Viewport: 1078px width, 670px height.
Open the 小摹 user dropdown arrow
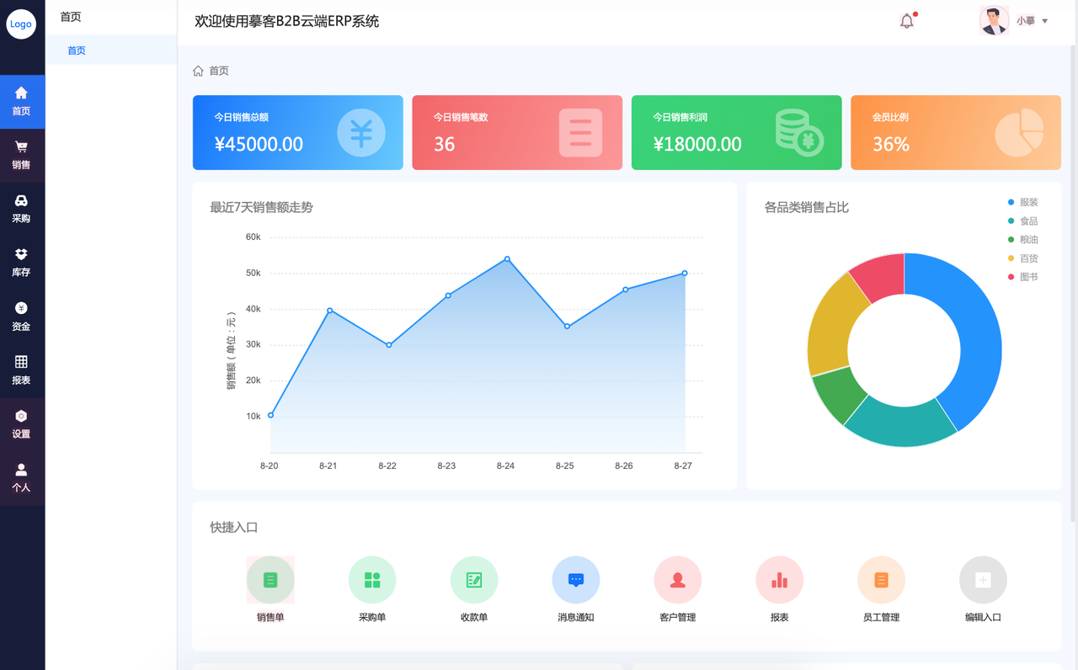[1045, 21]
